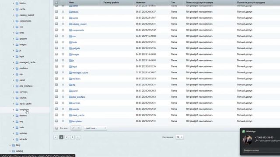Check the checkbox for blocks row

(56, 12)
